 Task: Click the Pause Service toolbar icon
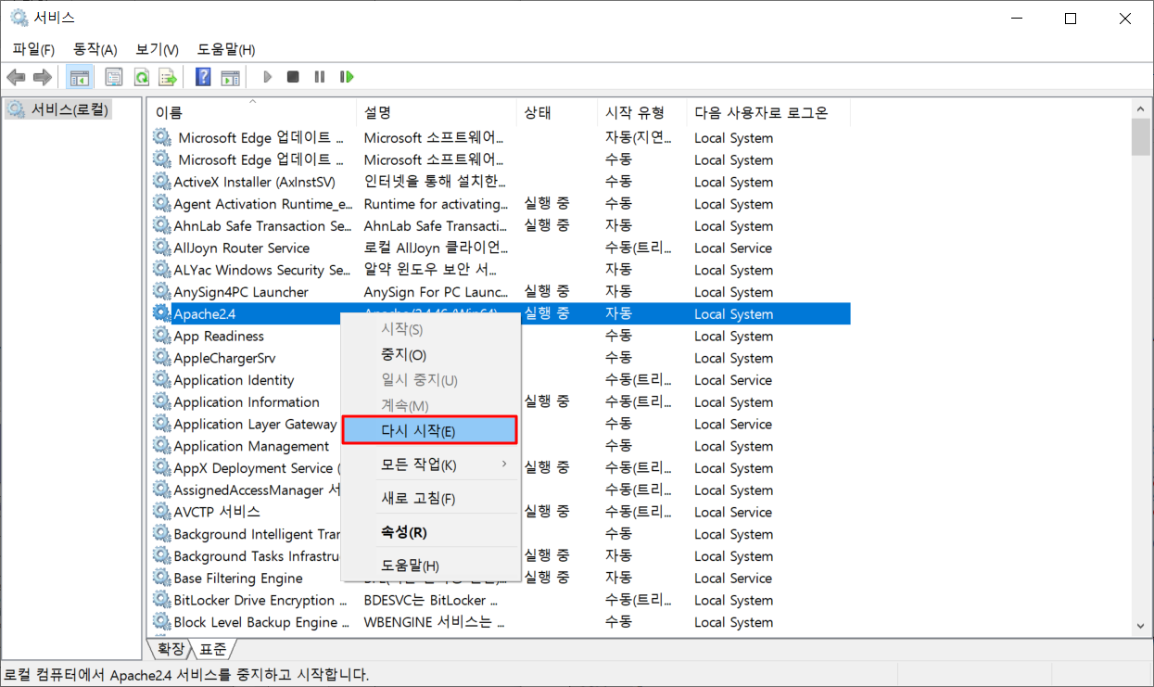[320, 77]
